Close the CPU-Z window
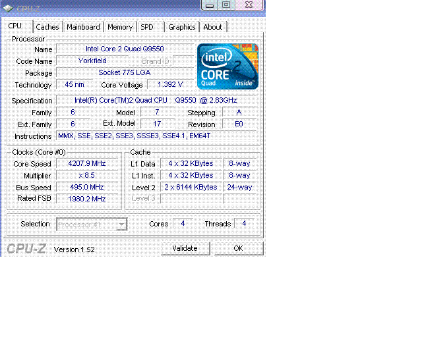Screen dimensions: 422x337 coord(249,5)
